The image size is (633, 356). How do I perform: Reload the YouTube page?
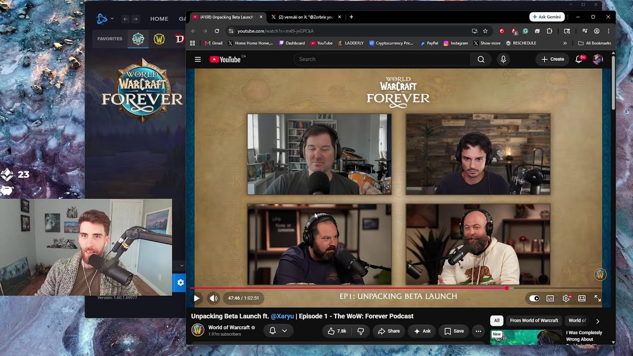[217, 31]
